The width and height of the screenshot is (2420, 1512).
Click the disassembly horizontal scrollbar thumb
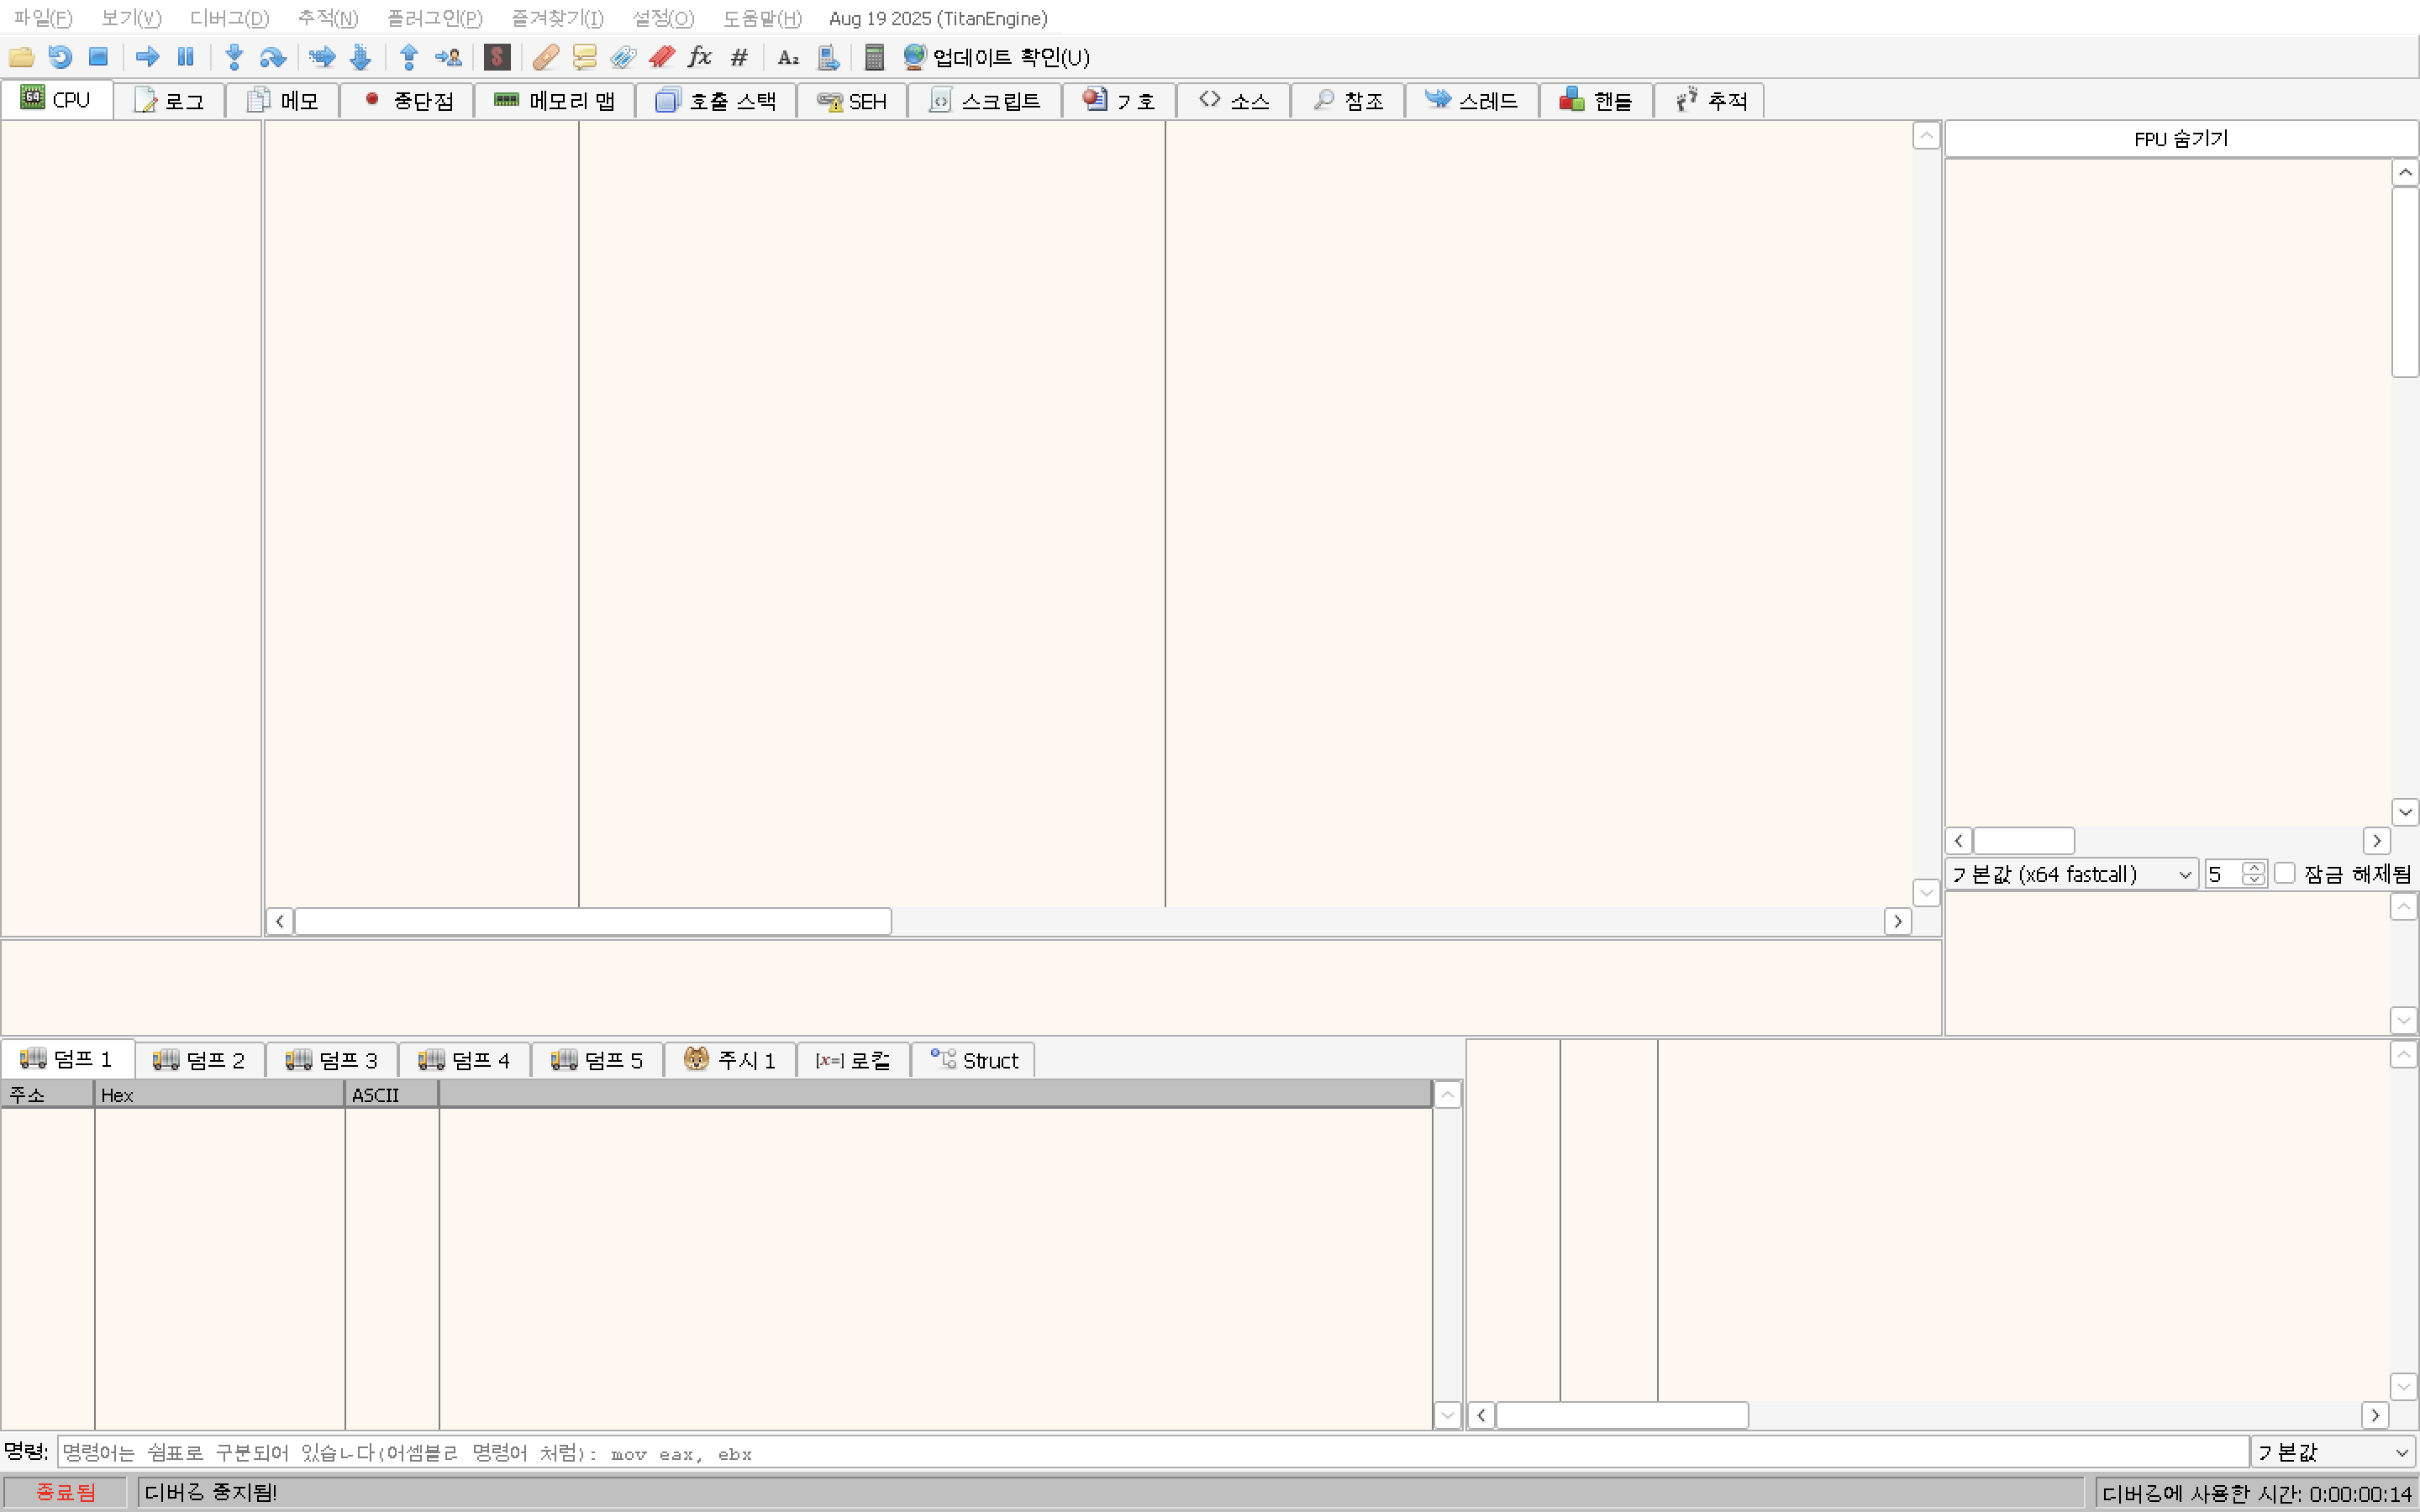coord(592,921)
